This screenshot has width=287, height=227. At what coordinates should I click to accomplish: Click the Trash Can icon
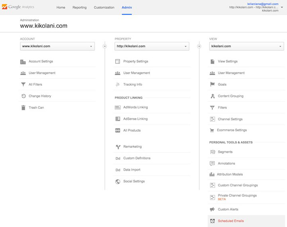tap(23, 108)
